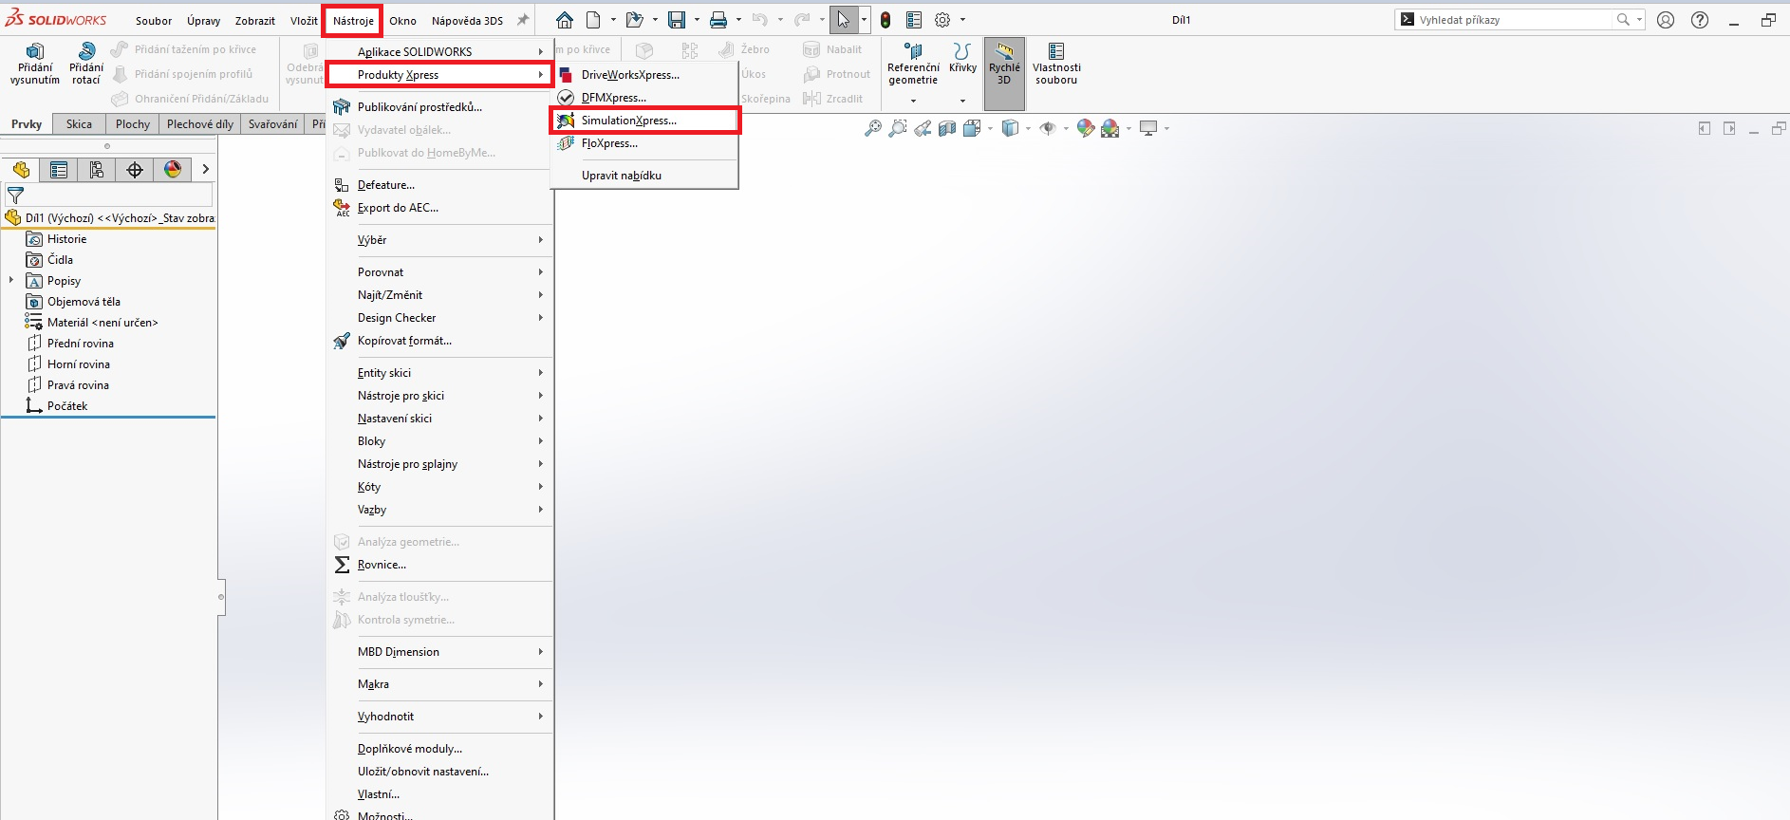Open Vlastnosti souboru file properties

click(x=1056, y=65)
